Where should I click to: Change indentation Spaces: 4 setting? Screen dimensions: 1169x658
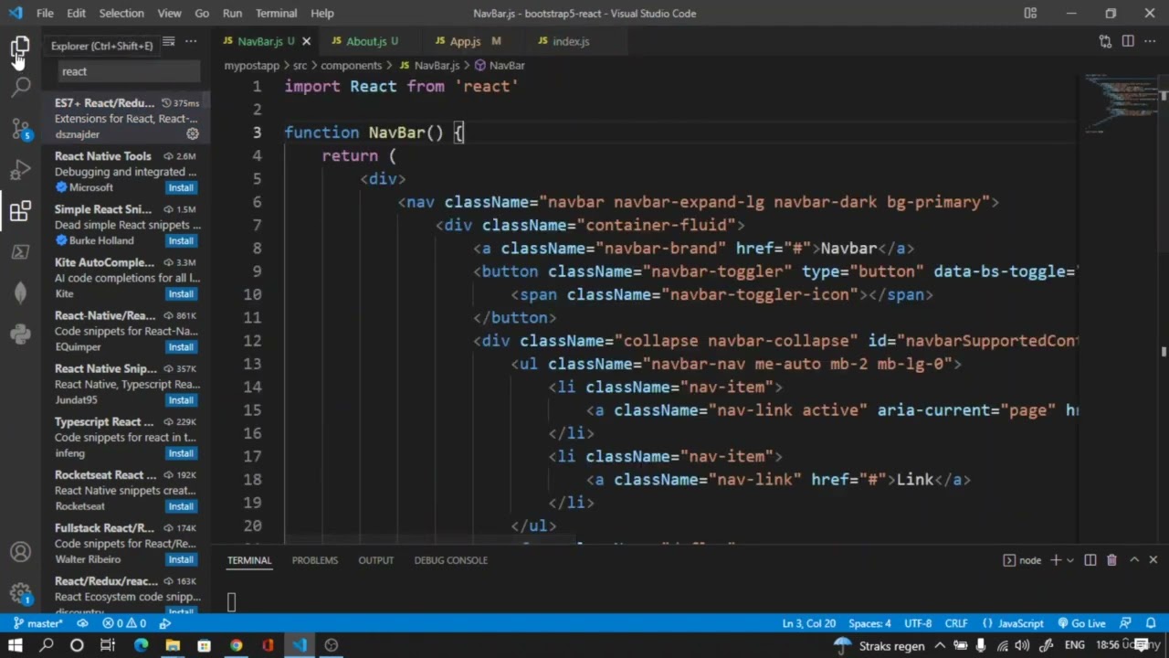click(869, 623)
